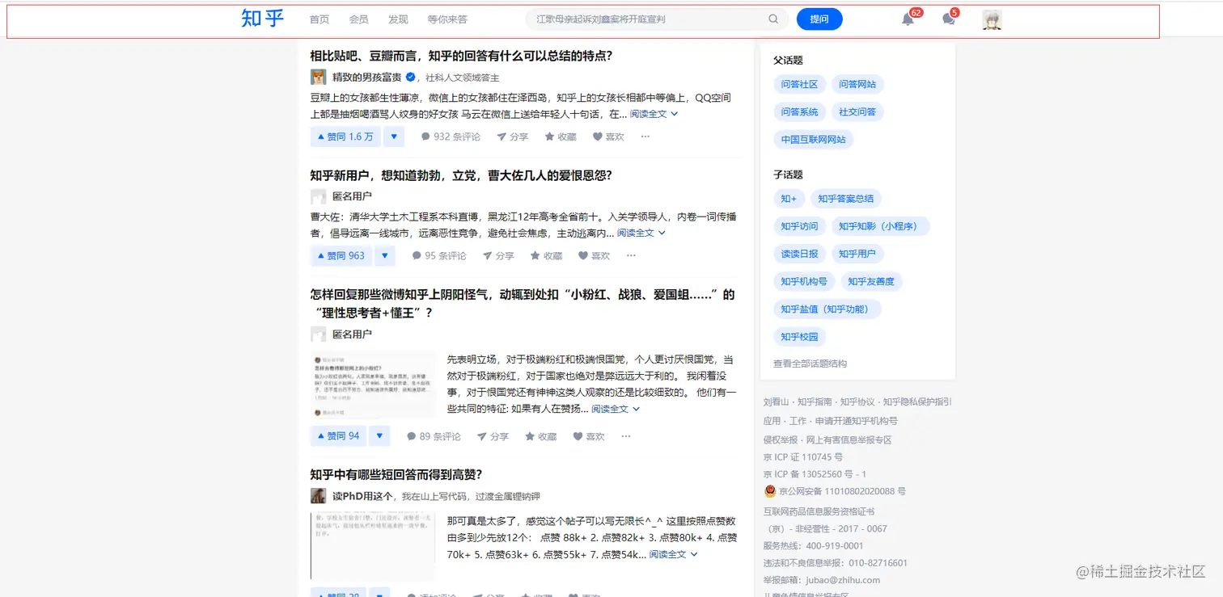Click 收藏 on the 95-comment answer
The image size is (1223, 597).
tap(547, 255)
